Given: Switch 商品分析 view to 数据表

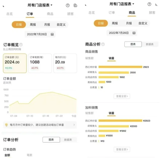Looking at the screenshot, I should pyautogui.click(x=150, y=44).
